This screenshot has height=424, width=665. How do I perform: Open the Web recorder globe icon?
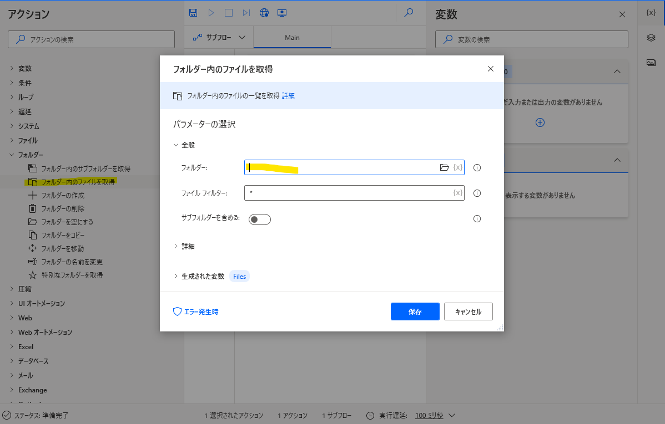click(x=264, y=12)
